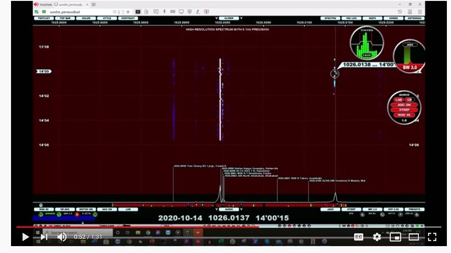Screen dimensions: 451x253
Task: Click the 1026.0137 frequency readout
Action: click(229, 218)
